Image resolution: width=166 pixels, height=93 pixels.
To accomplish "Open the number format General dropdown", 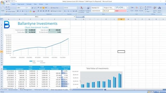I will click(x=76, y=8).
